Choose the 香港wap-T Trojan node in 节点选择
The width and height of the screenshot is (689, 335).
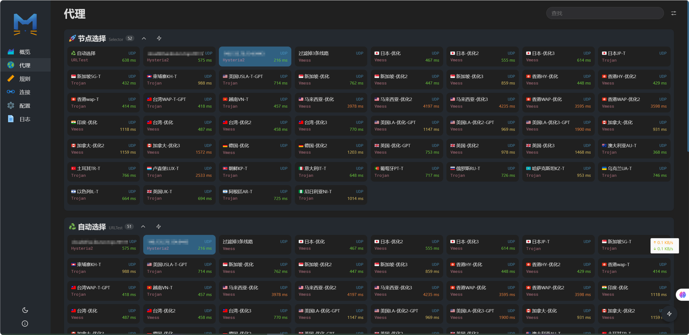tap(103, 103)
